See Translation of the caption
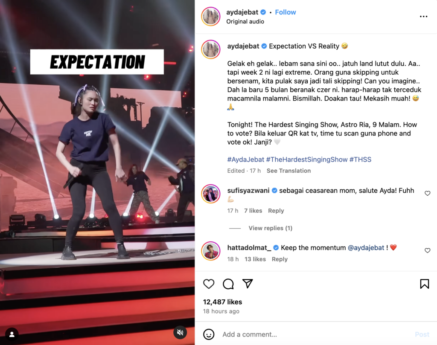Viewport: 437px width, 345px height. tap(288, 171)
